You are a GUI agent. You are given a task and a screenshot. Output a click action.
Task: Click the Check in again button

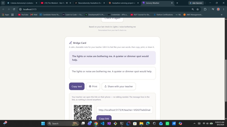(112, 19)
